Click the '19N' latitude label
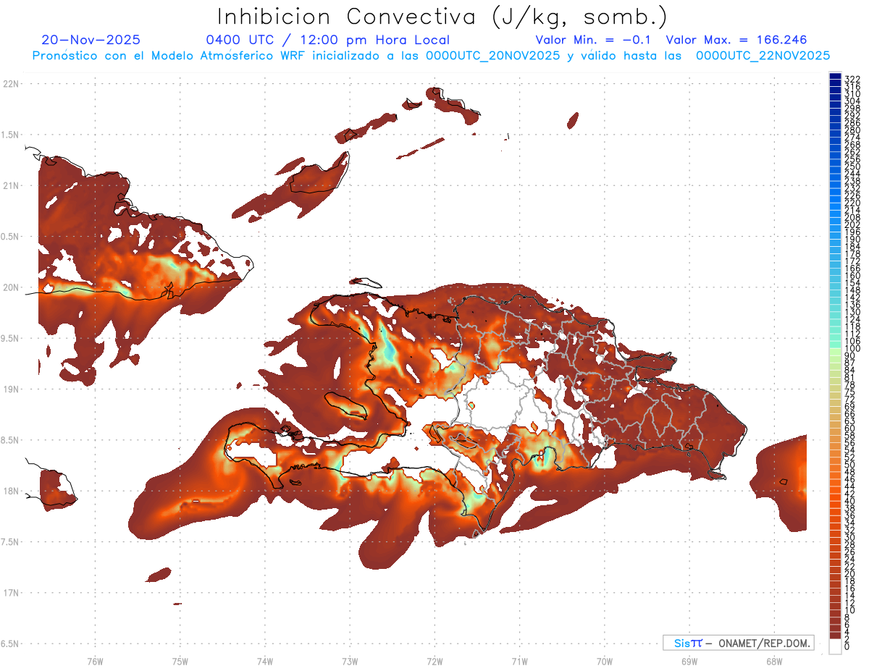 point(11,389)
